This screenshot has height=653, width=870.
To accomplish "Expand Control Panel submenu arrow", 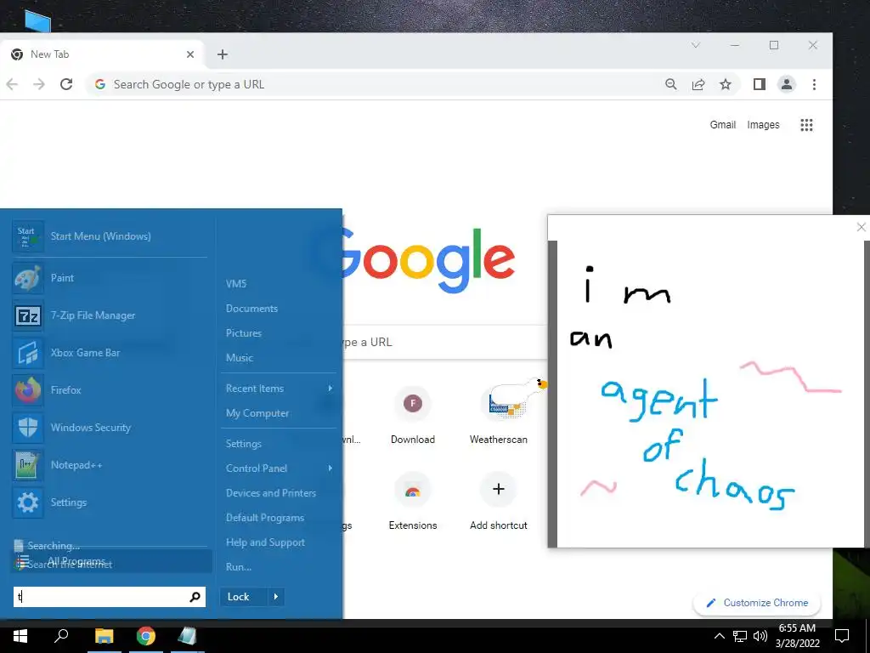I will 330,468.
